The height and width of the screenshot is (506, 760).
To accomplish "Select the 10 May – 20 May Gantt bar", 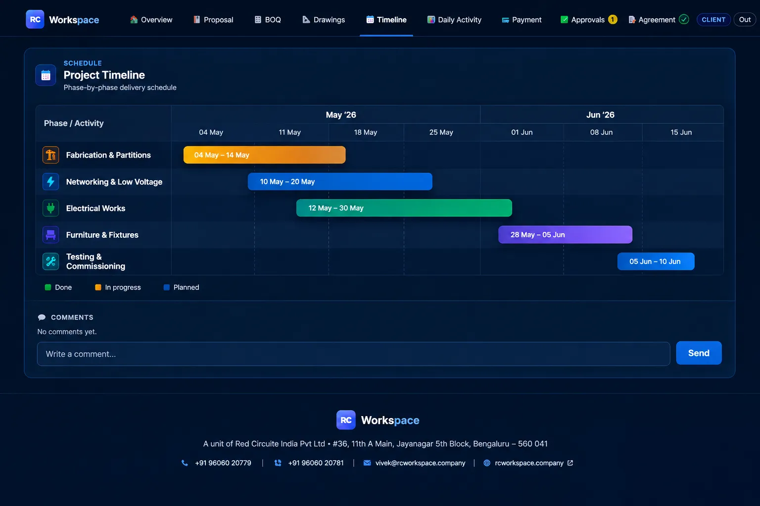I will (x=340, y=181).
